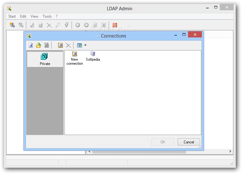Close the Connections dialog
Image resolution: width=242 pixels, height=174 pixels.
[195, 35]
